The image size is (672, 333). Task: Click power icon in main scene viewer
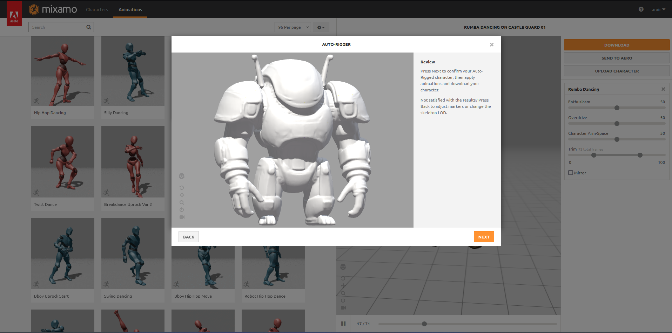click(343, 300)
